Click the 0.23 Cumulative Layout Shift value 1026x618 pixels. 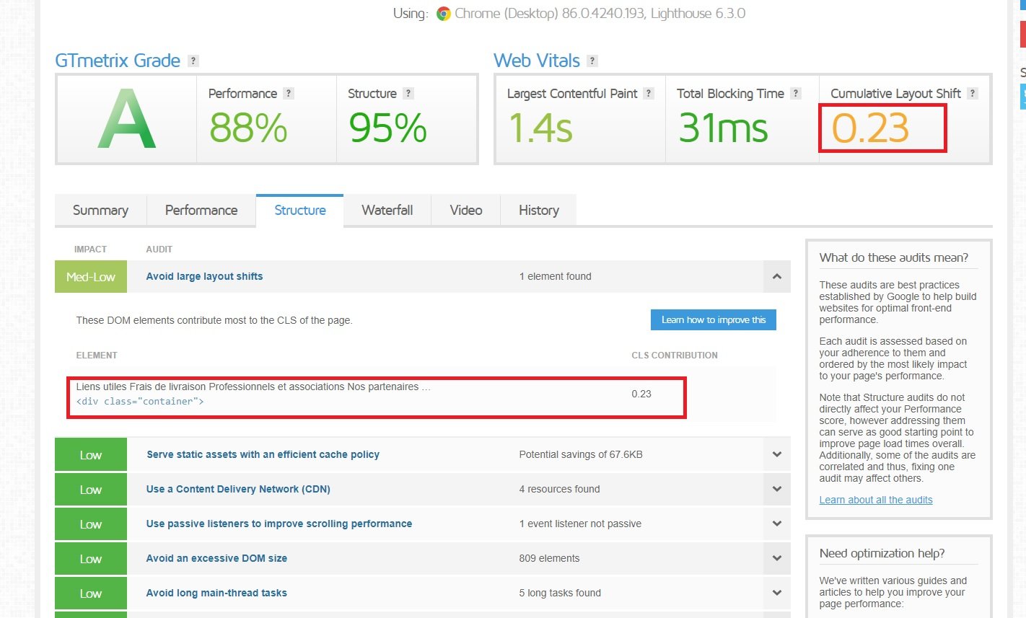coord(870,128)
